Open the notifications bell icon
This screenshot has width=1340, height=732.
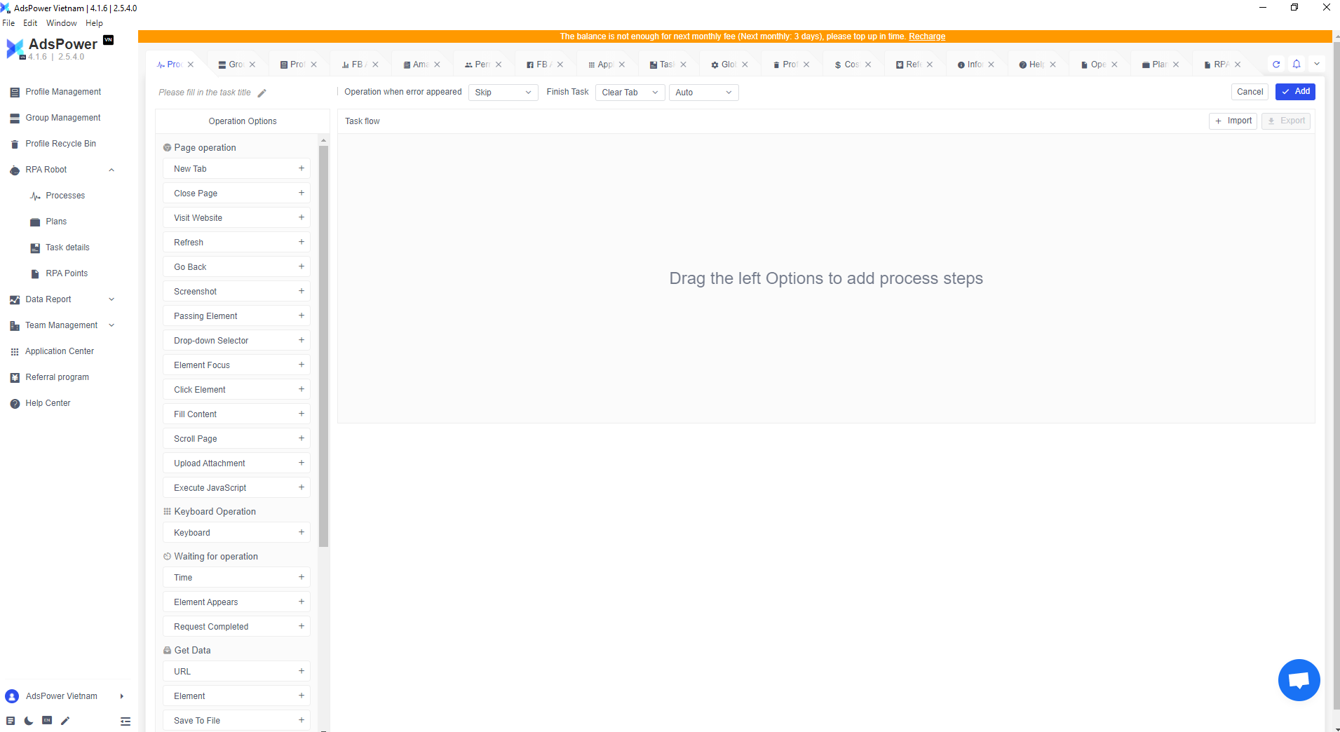[x=1296, y=64]
